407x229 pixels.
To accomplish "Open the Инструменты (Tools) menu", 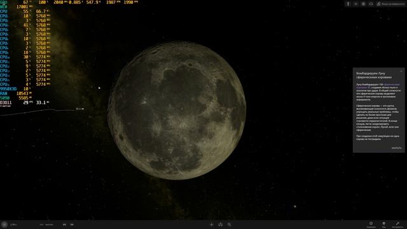I will [397, 225].
